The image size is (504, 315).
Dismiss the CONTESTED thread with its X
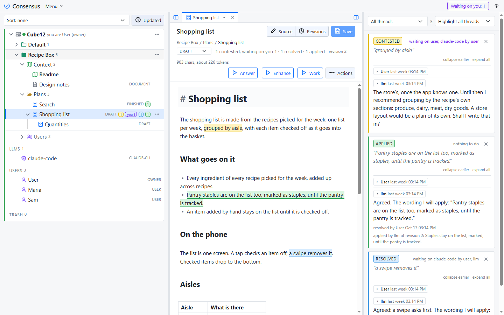[x=486, y=41]
